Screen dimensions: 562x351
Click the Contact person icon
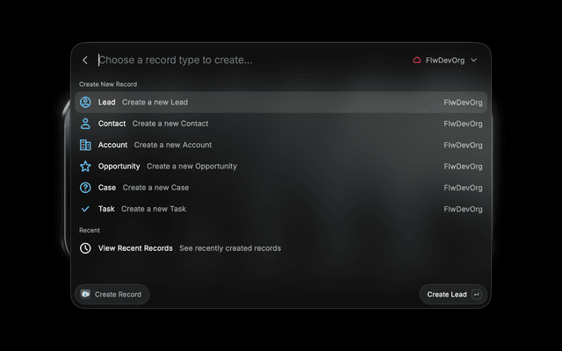85,124
